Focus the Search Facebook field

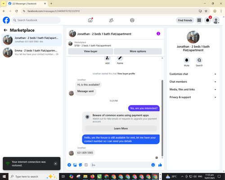tap(36, 20)
